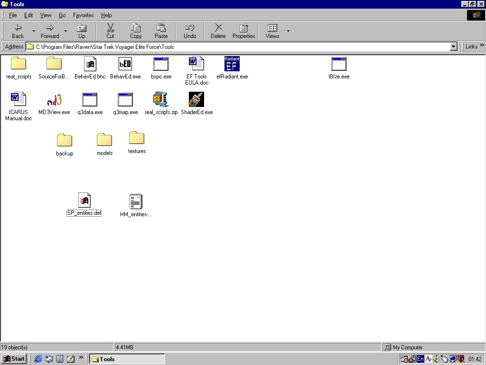This screenshot has height=365, width=486.
Task: Select the q3data.exe program icon
Action: (x=90, y=100)
